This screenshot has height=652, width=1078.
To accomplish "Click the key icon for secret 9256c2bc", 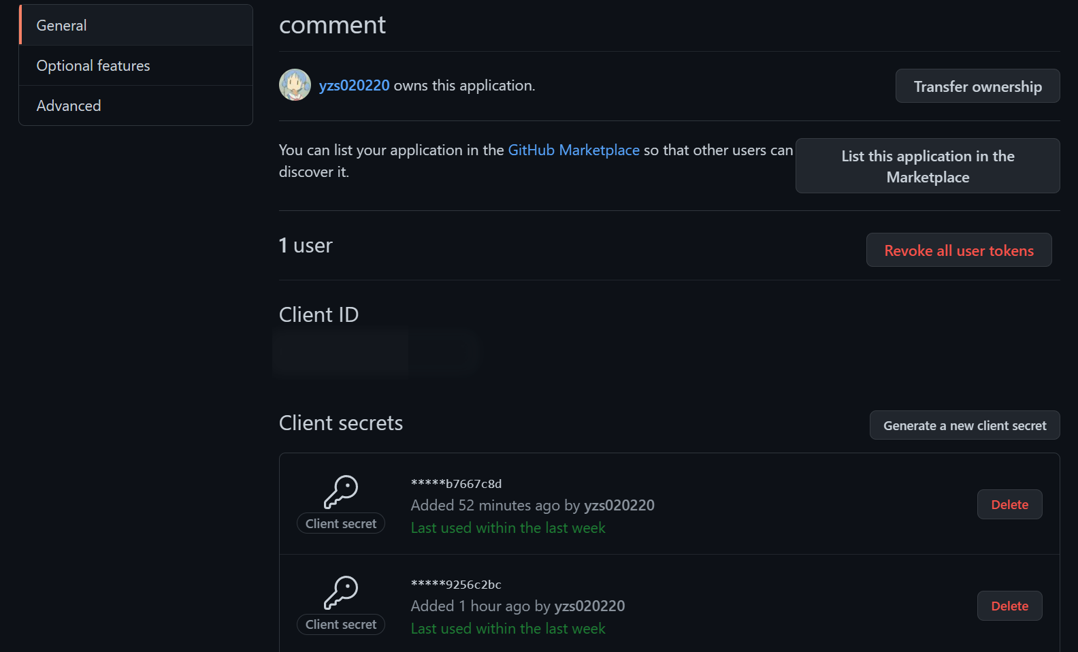I will [x=341, y=592].
